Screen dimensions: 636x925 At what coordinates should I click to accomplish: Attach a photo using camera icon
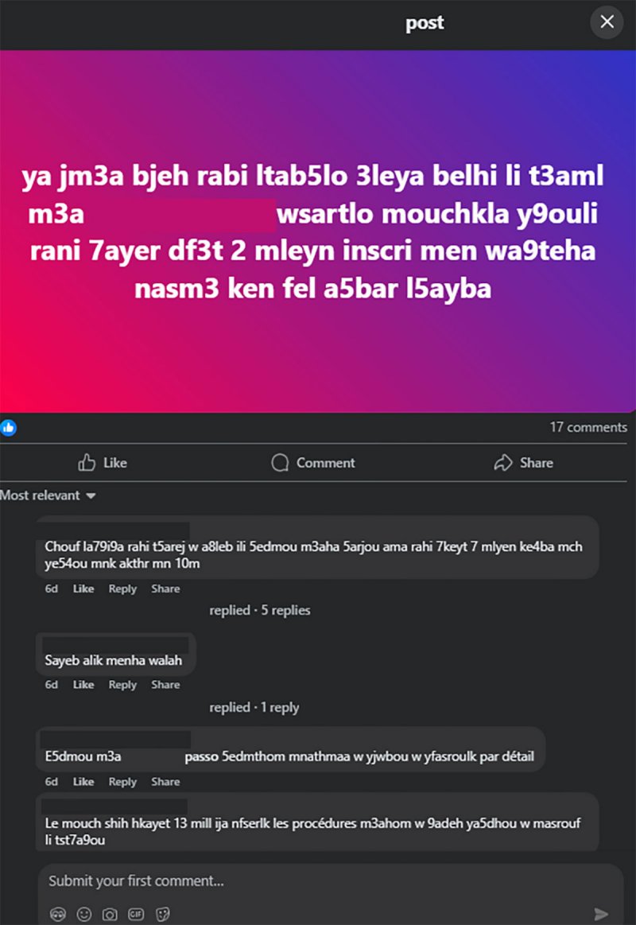110,914
